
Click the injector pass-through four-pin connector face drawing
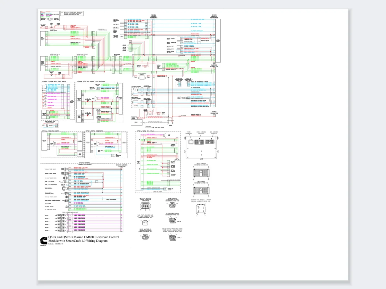coord(201,209)
